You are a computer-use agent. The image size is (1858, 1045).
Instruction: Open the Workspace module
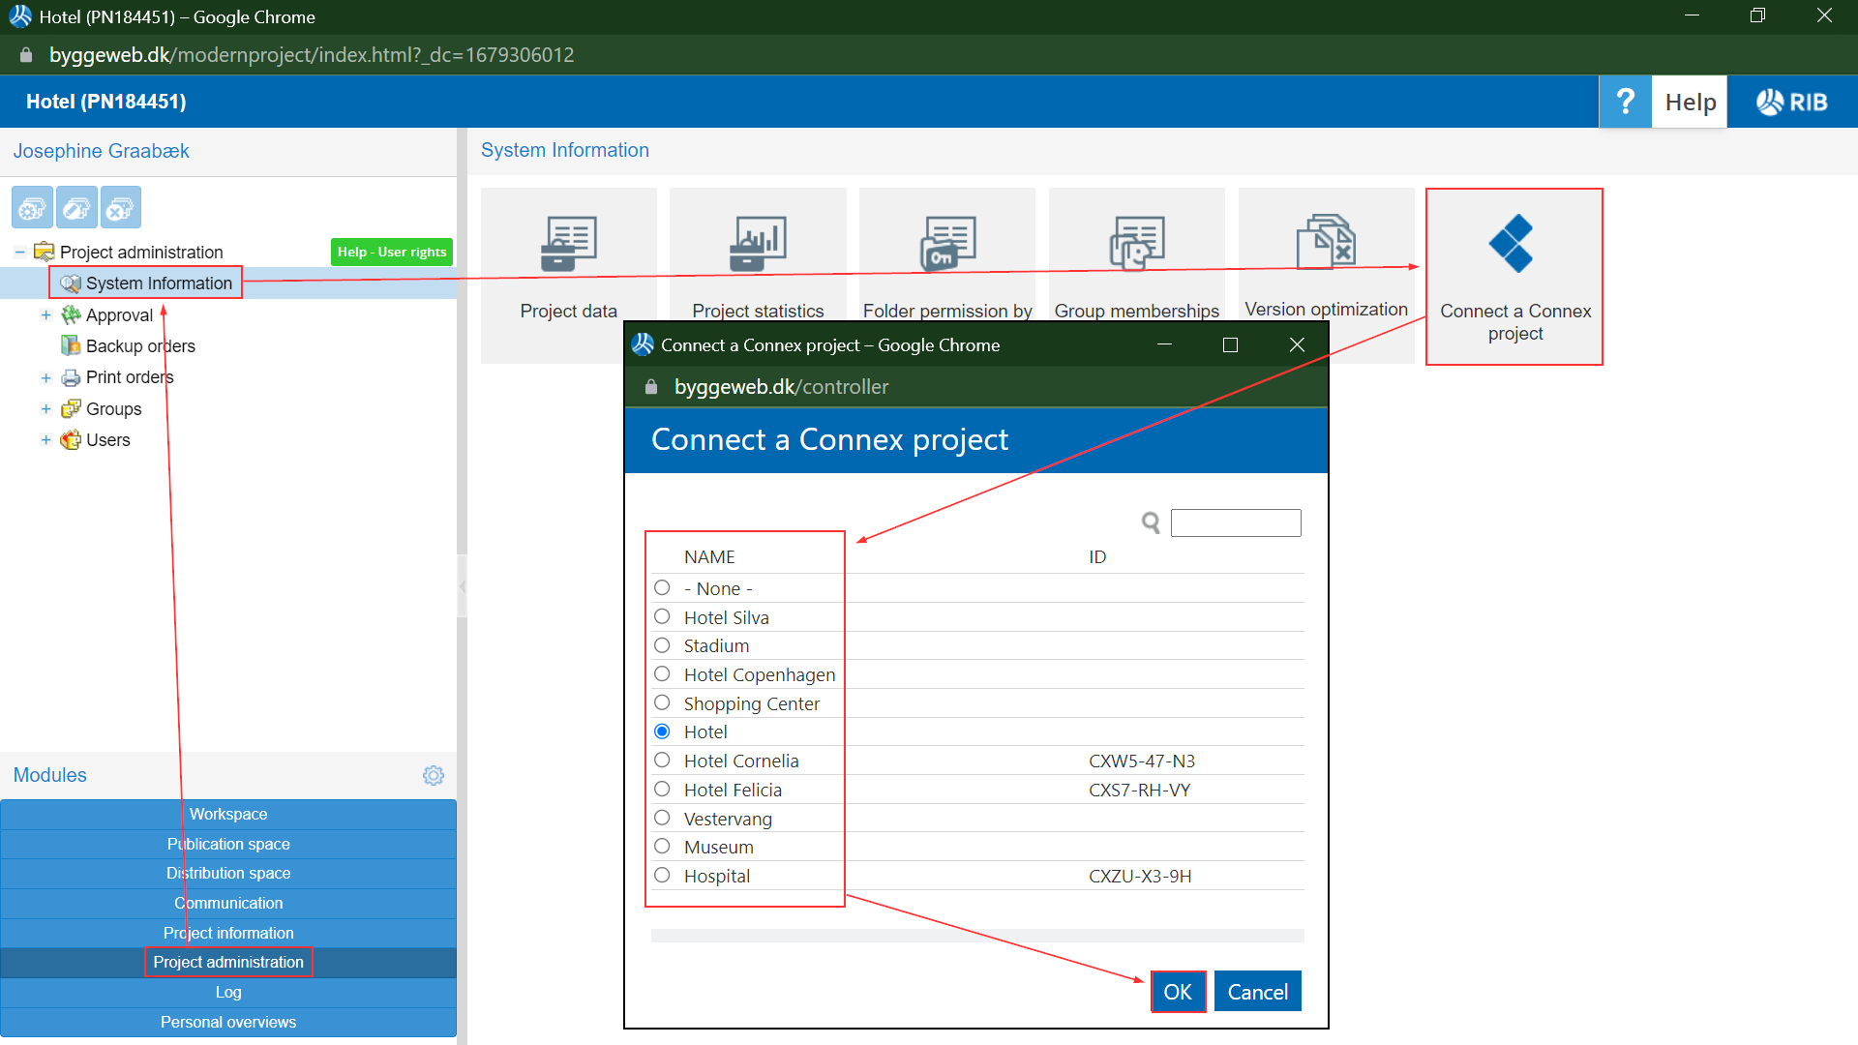pyautogui.click(x=228, y=814)
